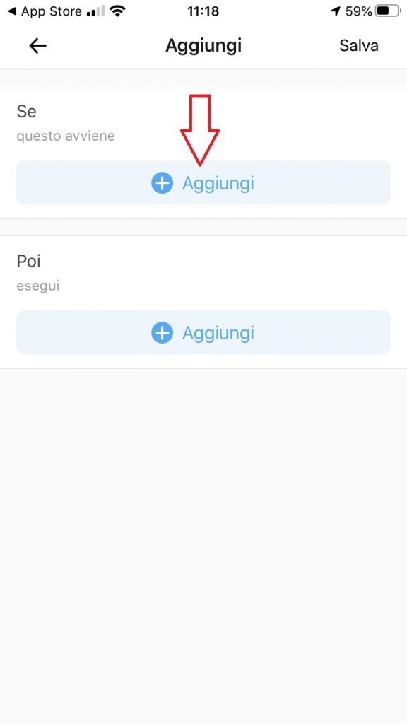This screenshot has width=407, height=724.
Task: Tap the Poi section heading
Action: coord(28,262)
